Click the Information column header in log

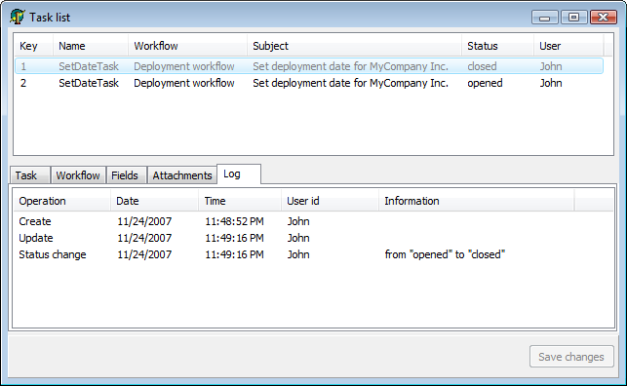(476, 201)
